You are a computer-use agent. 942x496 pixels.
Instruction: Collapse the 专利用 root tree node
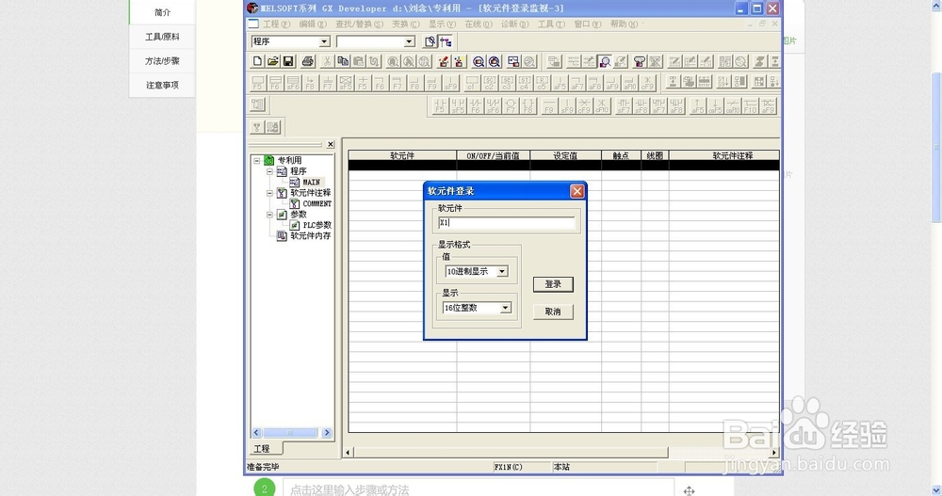pyautogui.click(x=257, y=160)
